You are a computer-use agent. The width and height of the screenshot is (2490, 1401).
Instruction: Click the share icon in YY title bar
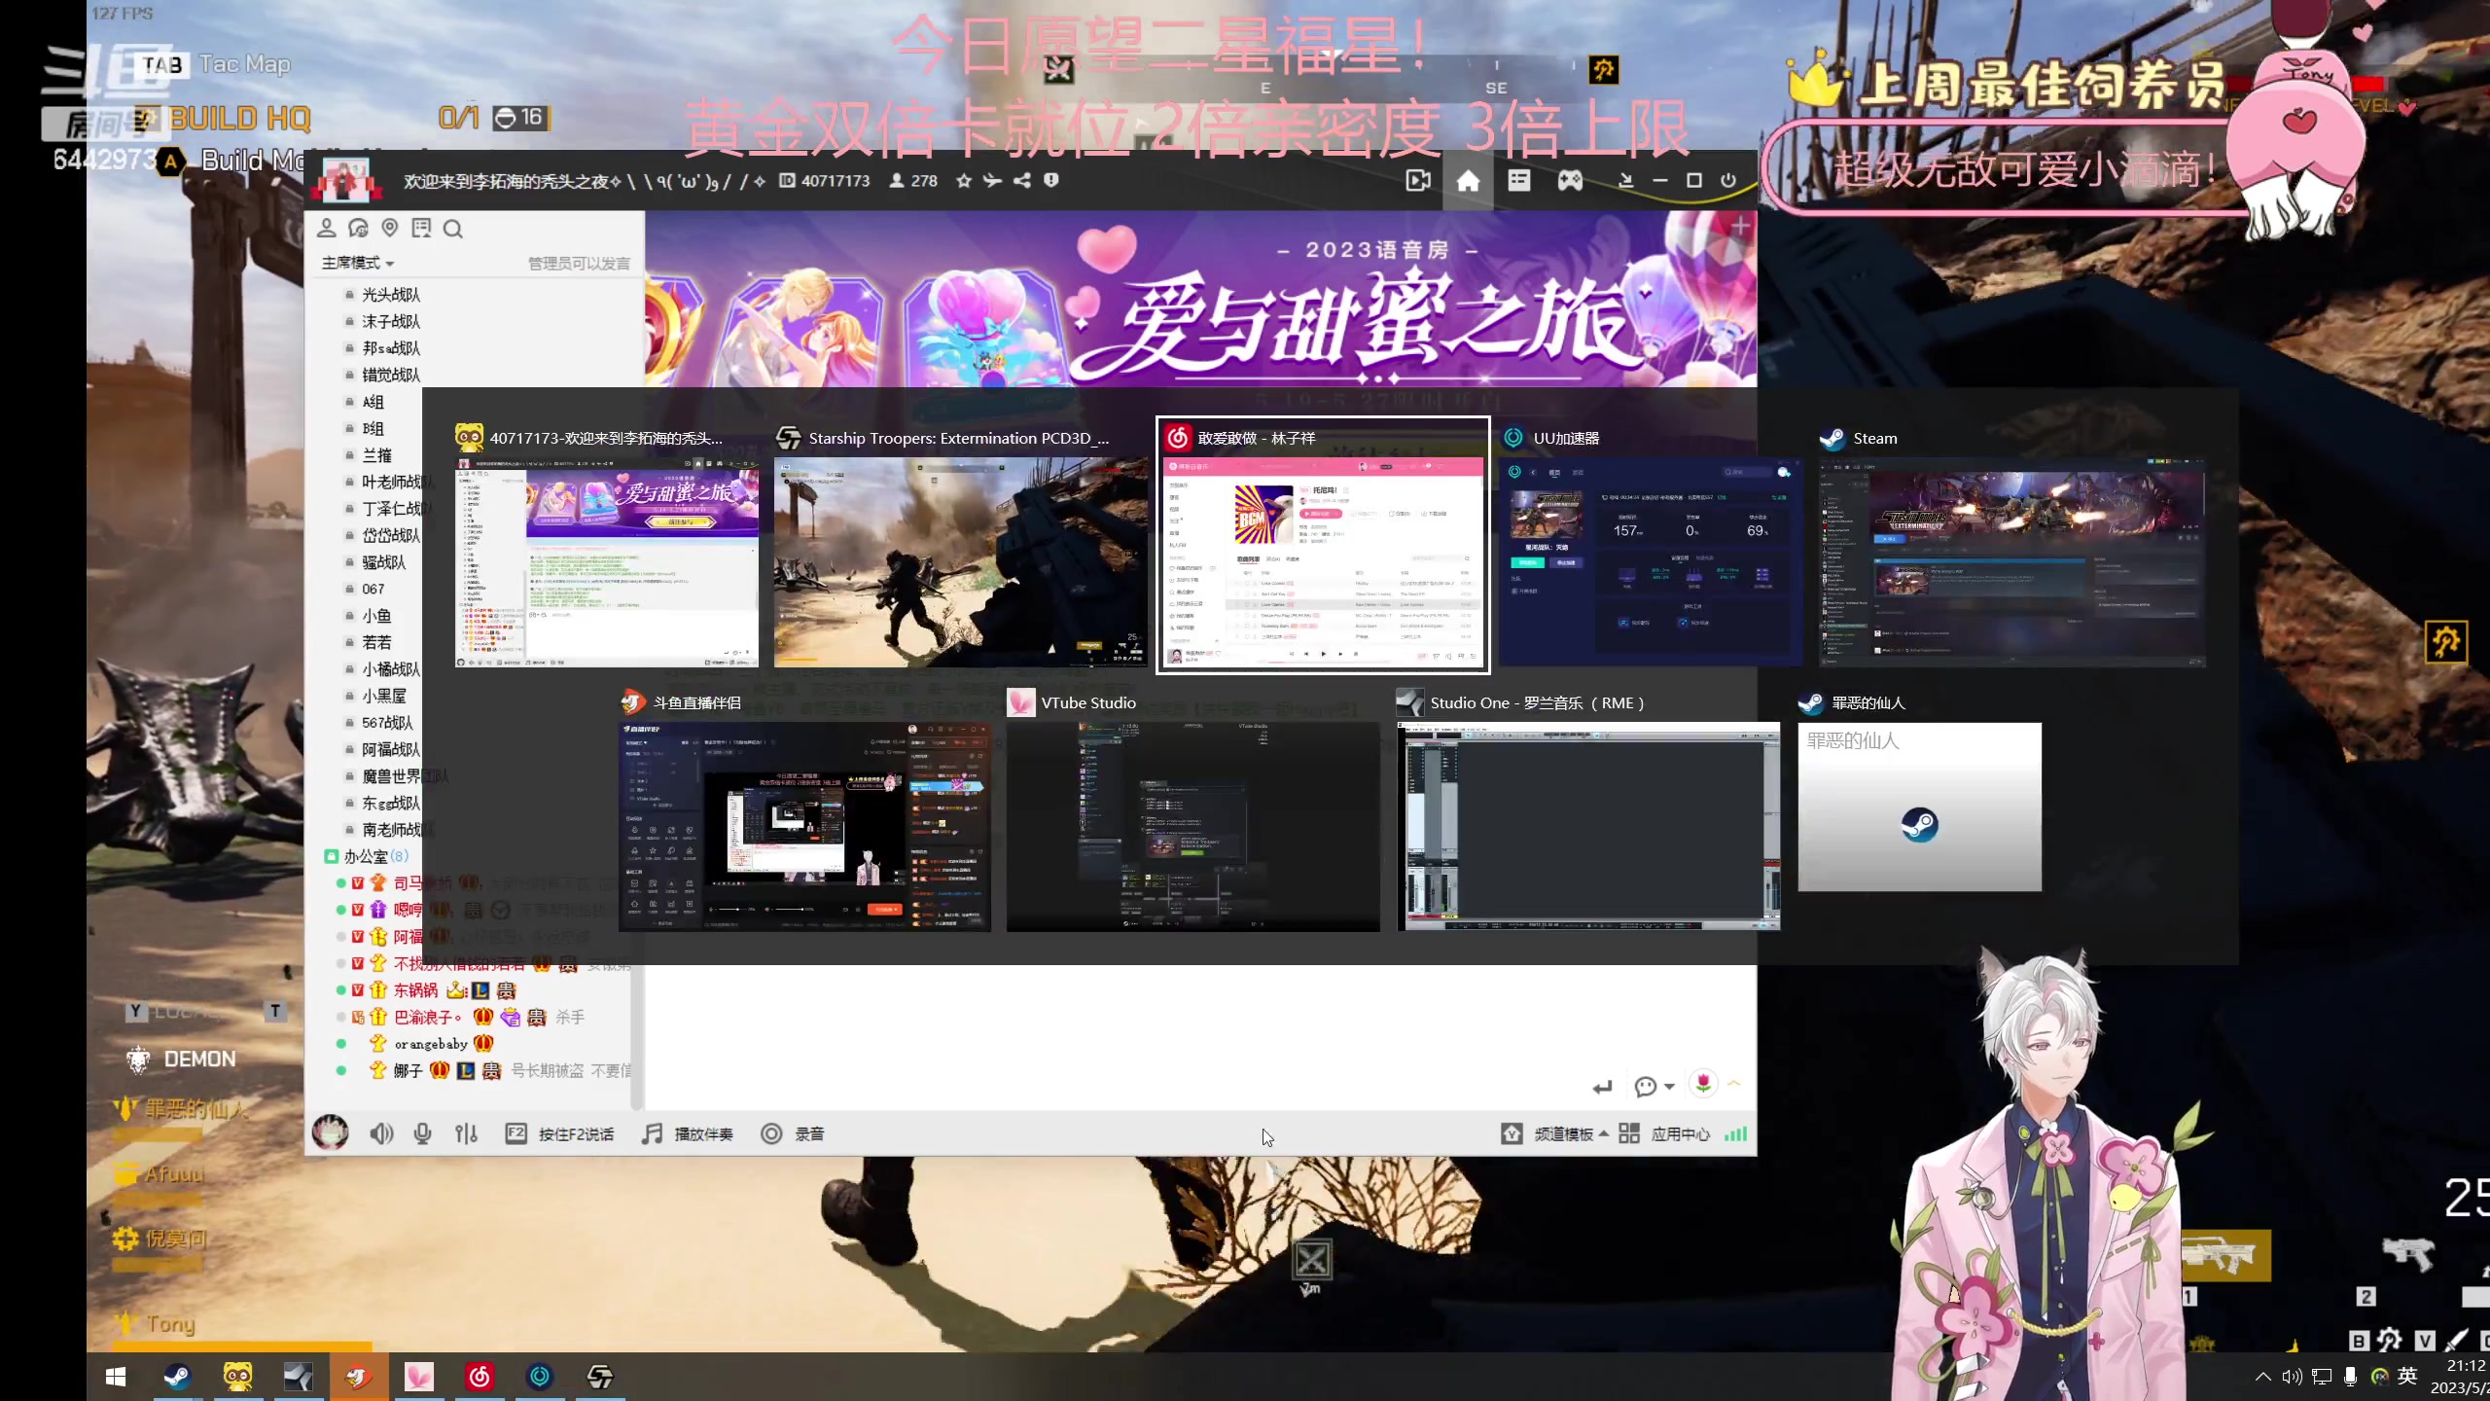tap(1021, 181)
